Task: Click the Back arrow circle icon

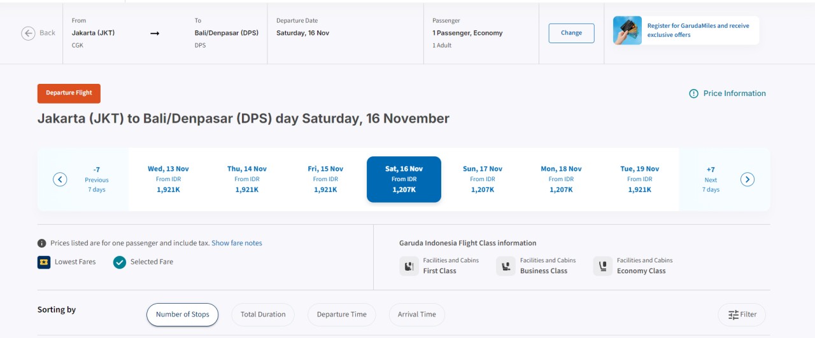Action: (28, 33)
